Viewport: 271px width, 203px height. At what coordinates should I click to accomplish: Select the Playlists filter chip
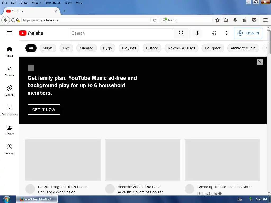[129, 48]
